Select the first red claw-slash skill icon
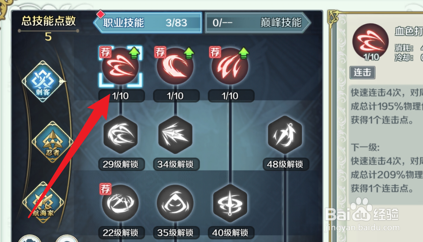423x242 pixels. (120, 66)
